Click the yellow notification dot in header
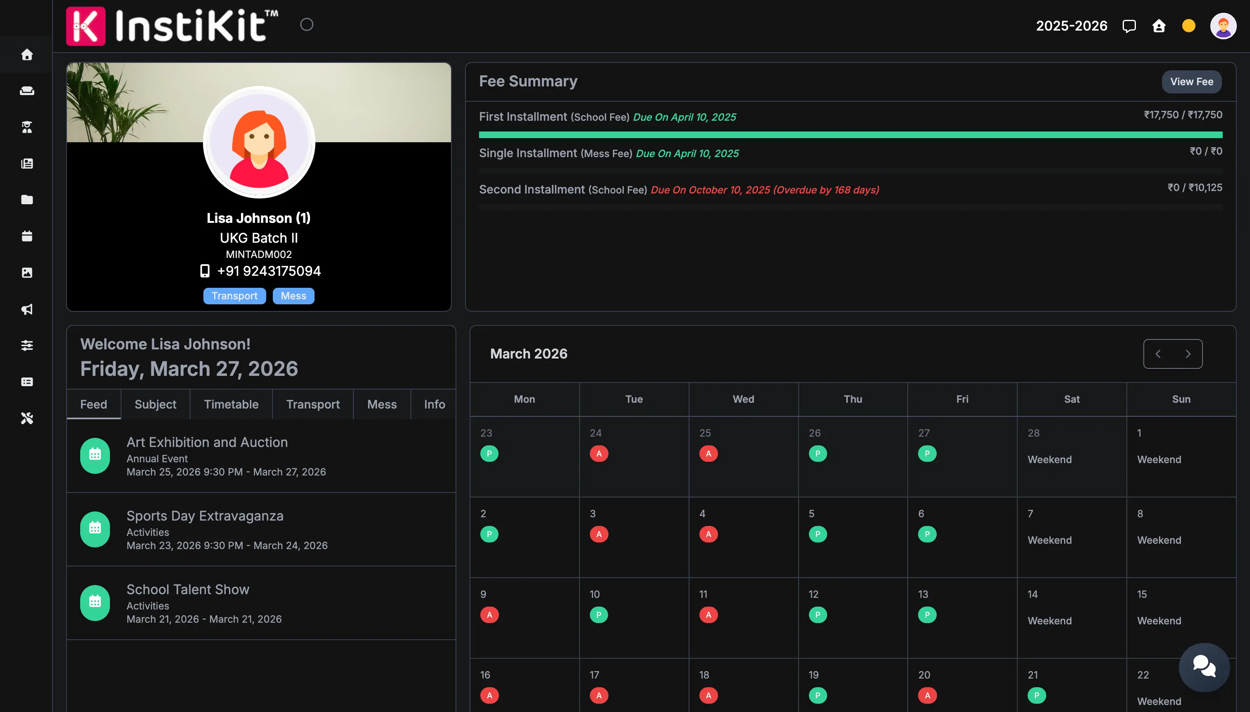The width and height of the screenshot is (1250, 712). tap(1189, 26)
